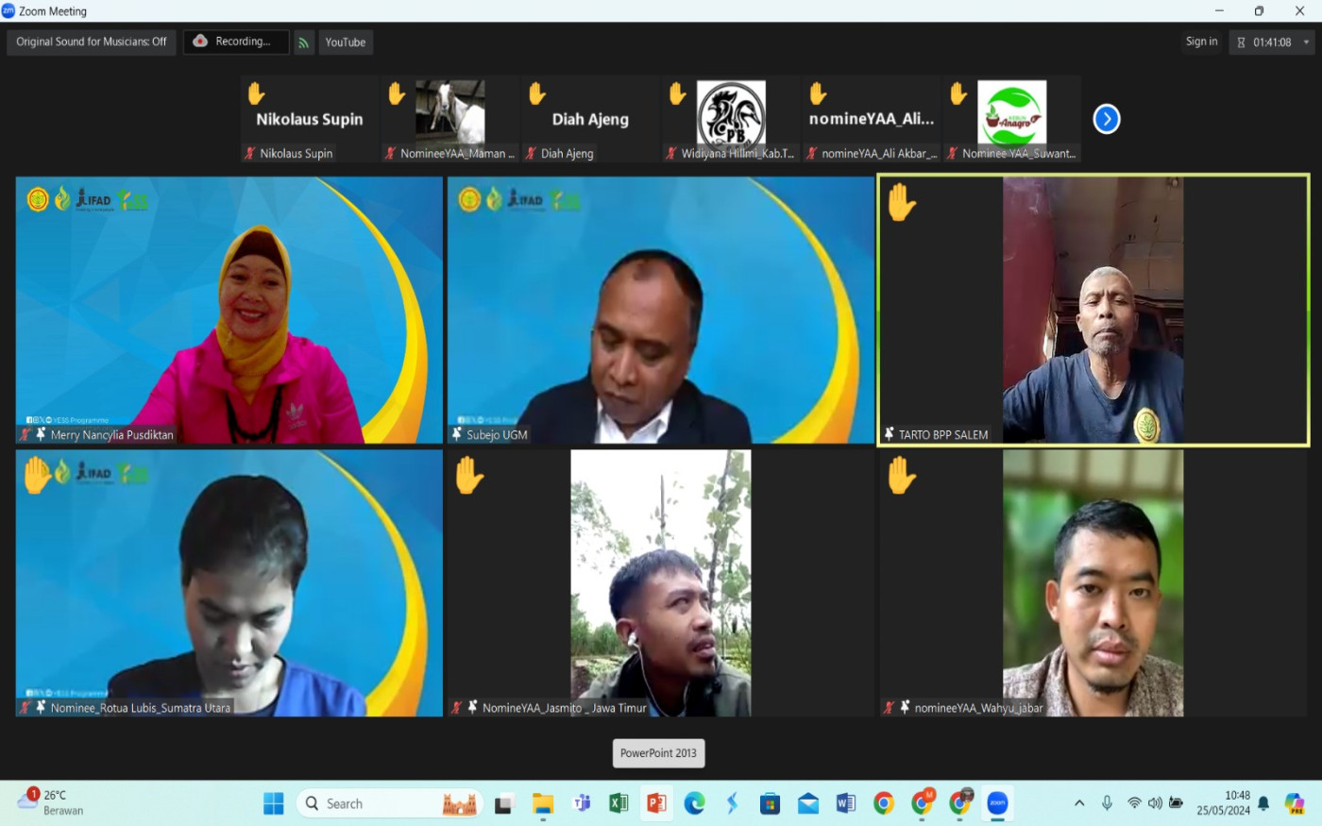Select Nikolaus Supin participant thumbnail

click(309, 119)
